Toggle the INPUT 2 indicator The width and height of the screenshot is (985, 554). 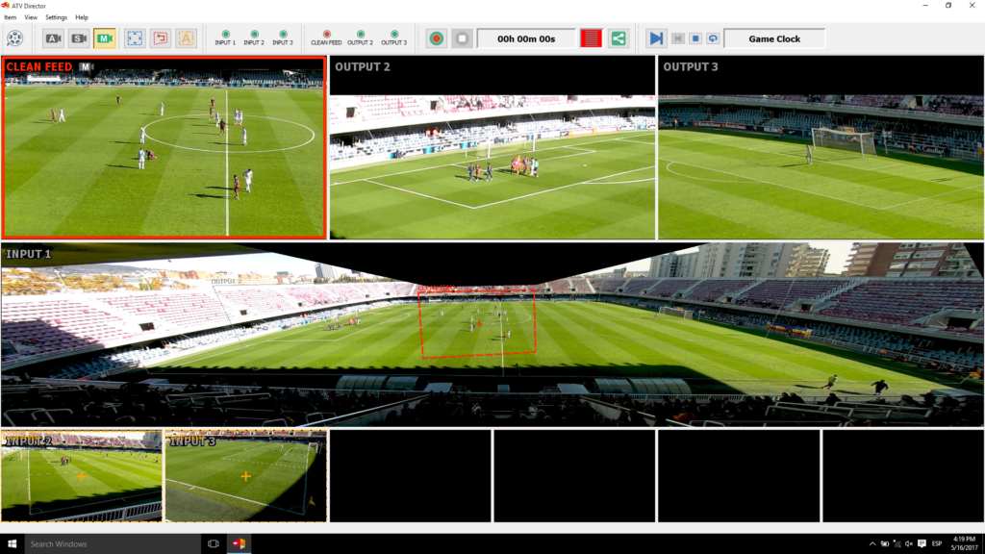[254, 38]
